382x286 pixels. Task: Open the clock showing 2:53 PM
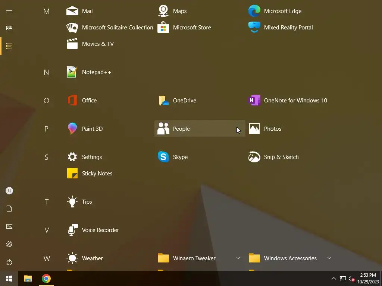[368, 279]
